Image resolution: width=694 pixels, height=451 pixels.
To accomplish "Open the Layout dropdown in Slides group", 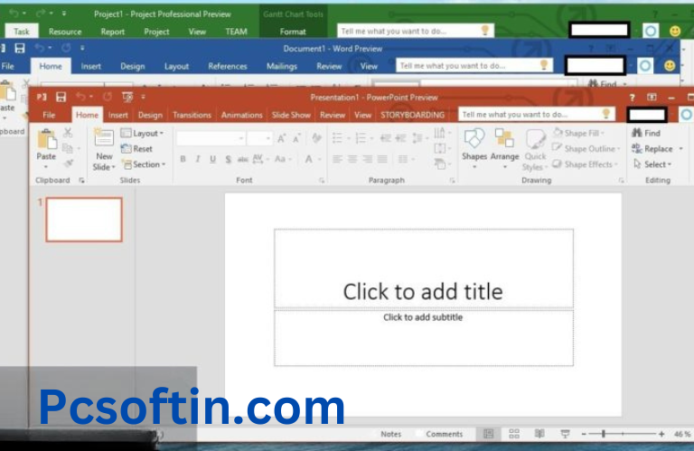I will (143, 133).
